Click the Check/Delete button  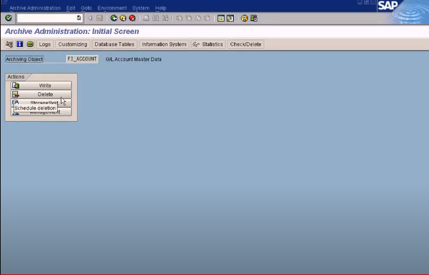246,44
